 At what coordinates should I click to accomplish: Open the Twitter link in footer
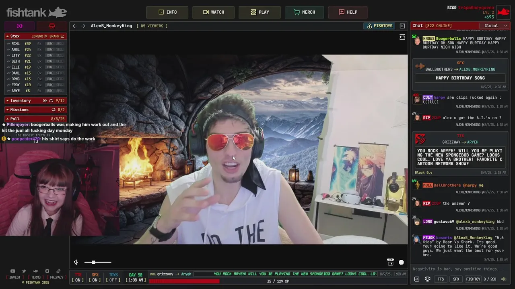24,271
